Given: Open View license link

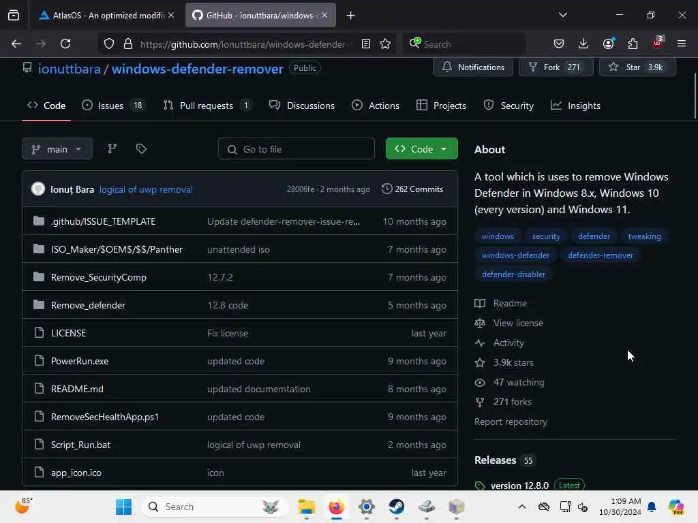Looking at the screenshot, I should (x=518, y=323).
